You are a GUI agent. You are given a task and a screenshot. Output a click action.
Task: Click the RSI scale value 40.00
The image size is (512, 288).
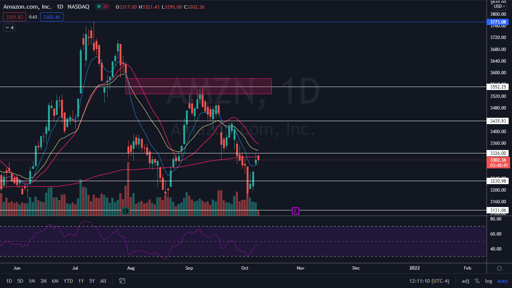click(496, 249)
